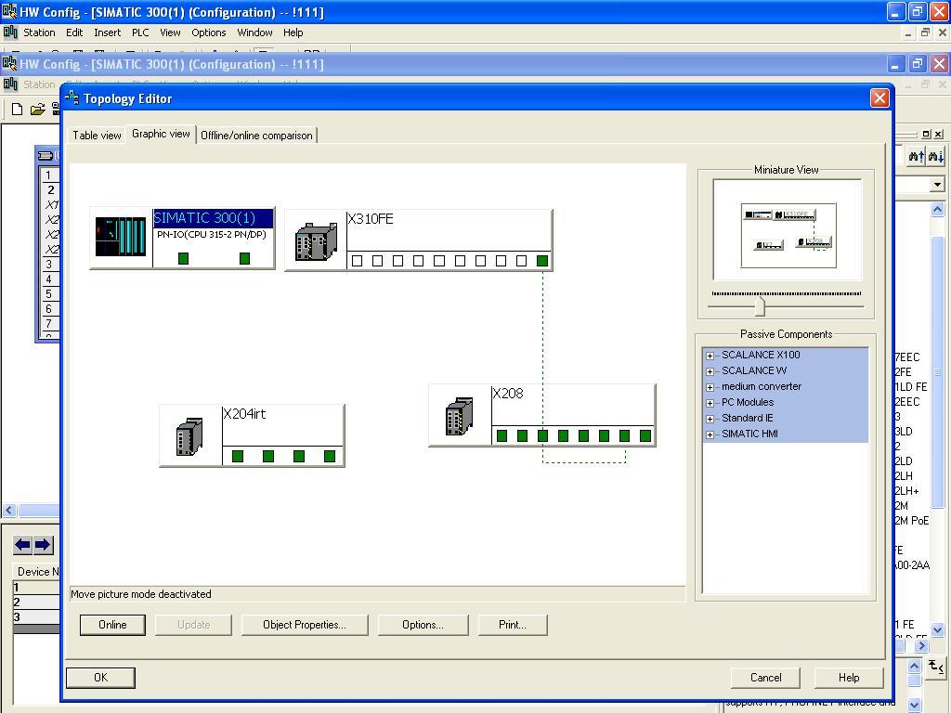Click the X208 name label
Viewport: 951px width, 713px height.
508,394
